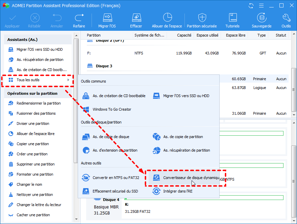297x224 pixels.
Task: Click partition list scroll-down arrow
Action: click(x=294, y=115)
